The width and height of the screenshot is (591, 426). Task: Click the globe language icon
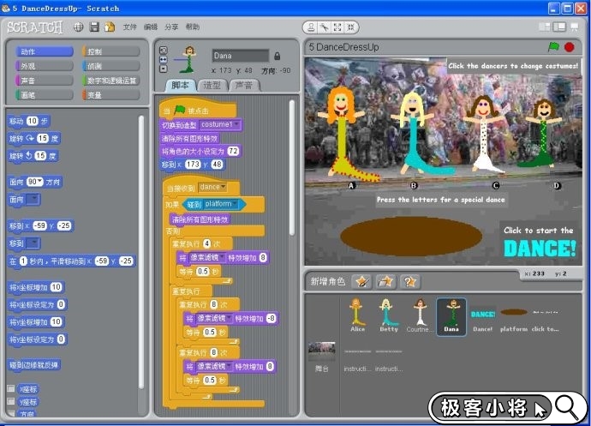point(79,27)
